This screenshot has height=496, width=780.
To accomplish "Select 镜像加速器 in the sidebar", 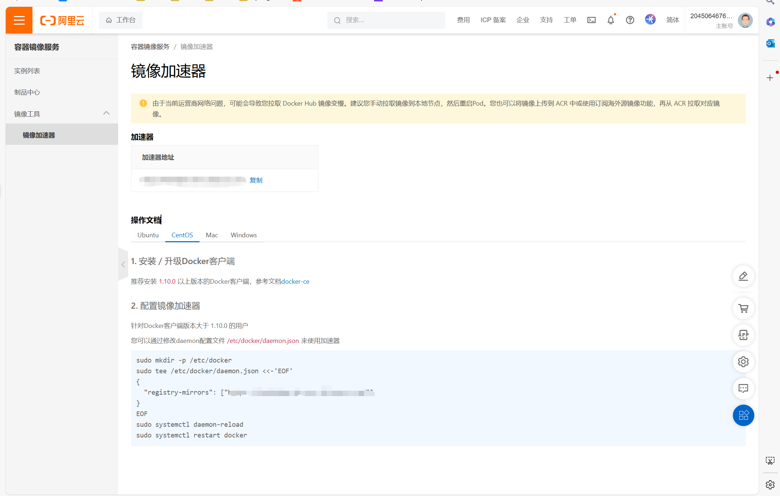I will [x=62, y=135].
